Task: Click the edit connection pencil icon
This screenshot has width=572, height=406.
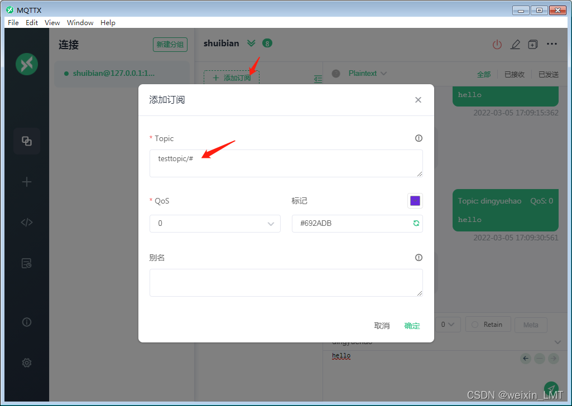Action: 515,45
